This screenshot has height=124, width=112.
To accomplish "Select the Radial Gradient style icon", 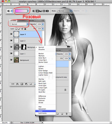I will click(37, 11).
